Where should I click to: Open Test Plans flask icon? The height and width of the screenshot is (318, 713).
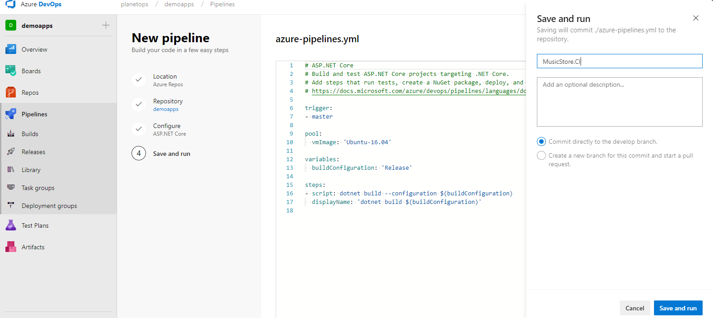point(11,225)
